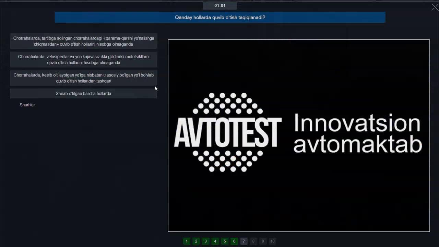Click the question text about quvib o'tish

click(220, 17)
